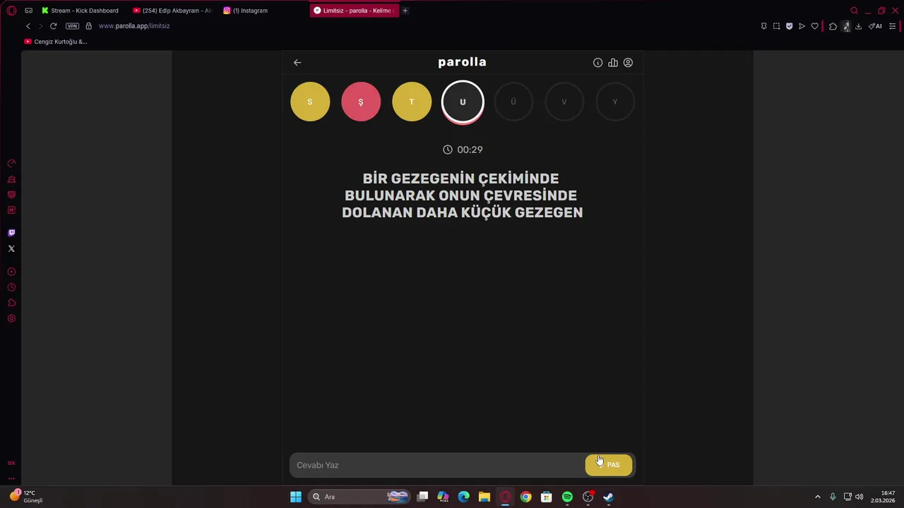904x508 pixels.
Task: Open the AI assistant button
Action: (876, 26)
